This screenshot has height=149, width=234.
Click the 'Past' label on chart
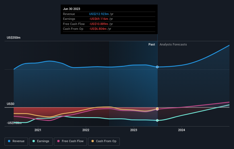(152, 44)
